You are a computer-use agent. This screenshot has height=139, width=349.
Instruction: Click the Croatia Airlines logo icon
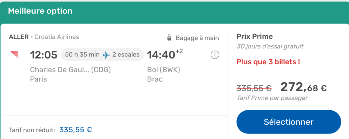pos(14,54)
